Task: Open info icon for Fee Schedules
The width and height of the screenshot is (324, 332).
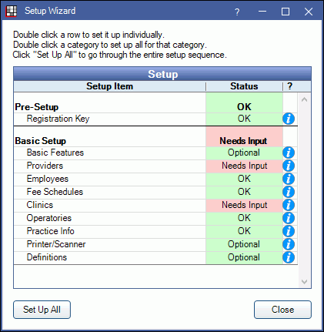Action: (x=289, y=192)
